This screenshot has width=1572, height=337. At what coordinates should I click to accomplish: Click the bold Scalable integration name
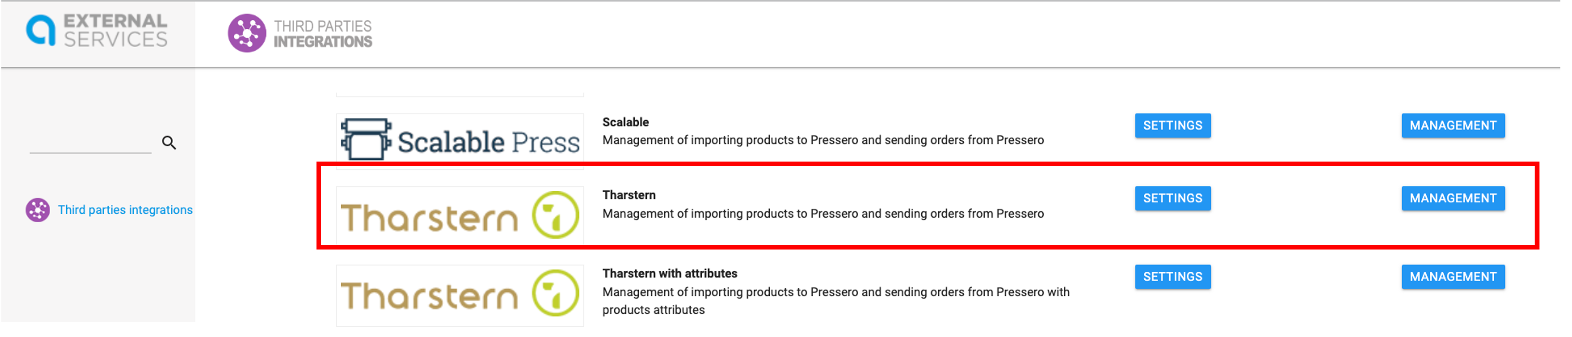[625, 122]
